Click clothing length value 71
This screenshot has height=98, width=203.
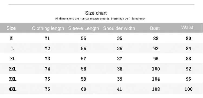[47, 38]
